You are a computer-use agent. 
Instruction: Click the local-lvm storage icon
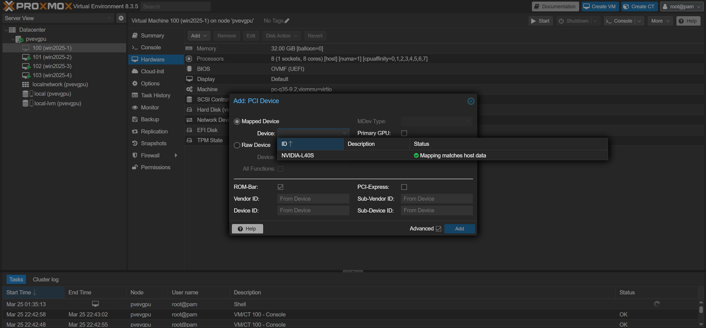[25, 103]
